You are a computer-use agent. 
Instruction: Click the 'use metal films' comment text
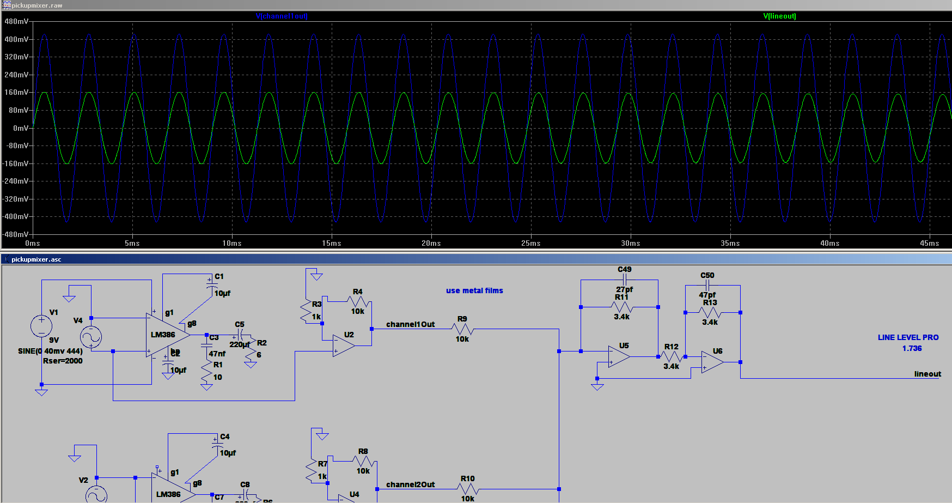click(x=474, y=290)
